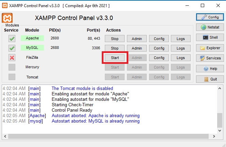The width and height of the screenshot is (226, 147).
Task: Click the XAMPP orange logo icon
Action: click(7, 18)
